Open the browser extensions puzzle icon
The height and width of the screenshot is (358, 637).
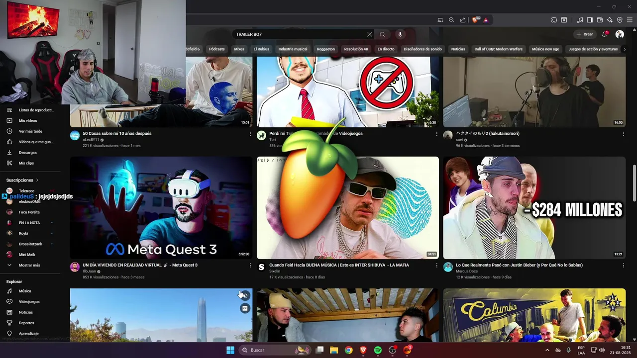(554, 20)
